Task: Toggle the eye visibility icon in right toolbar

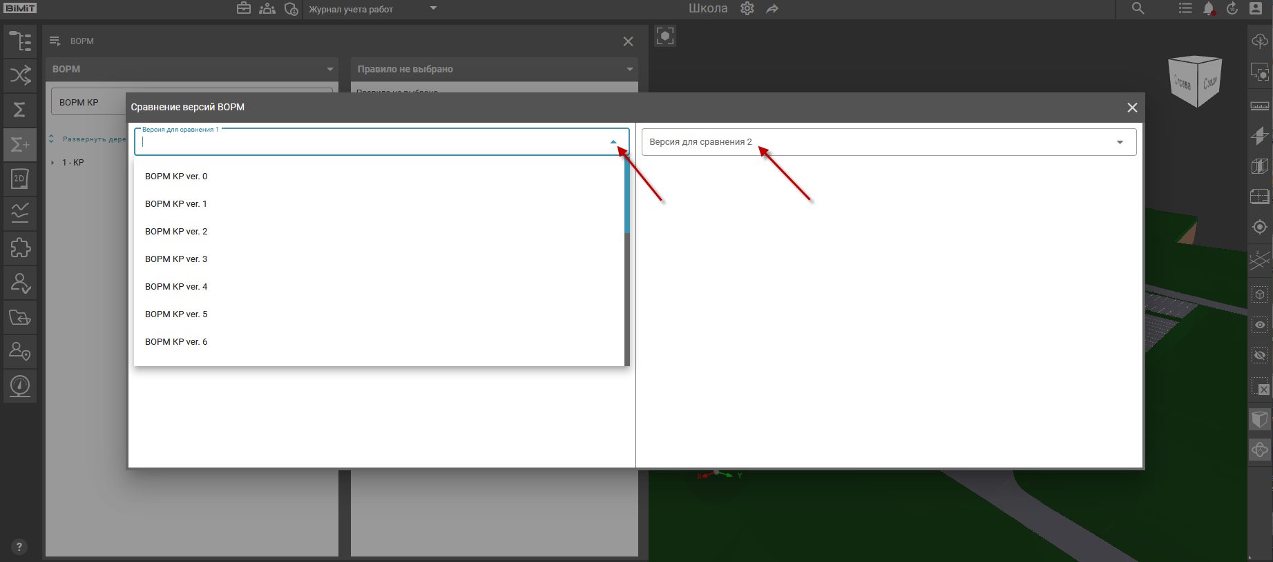Action: pos(1260,325)
